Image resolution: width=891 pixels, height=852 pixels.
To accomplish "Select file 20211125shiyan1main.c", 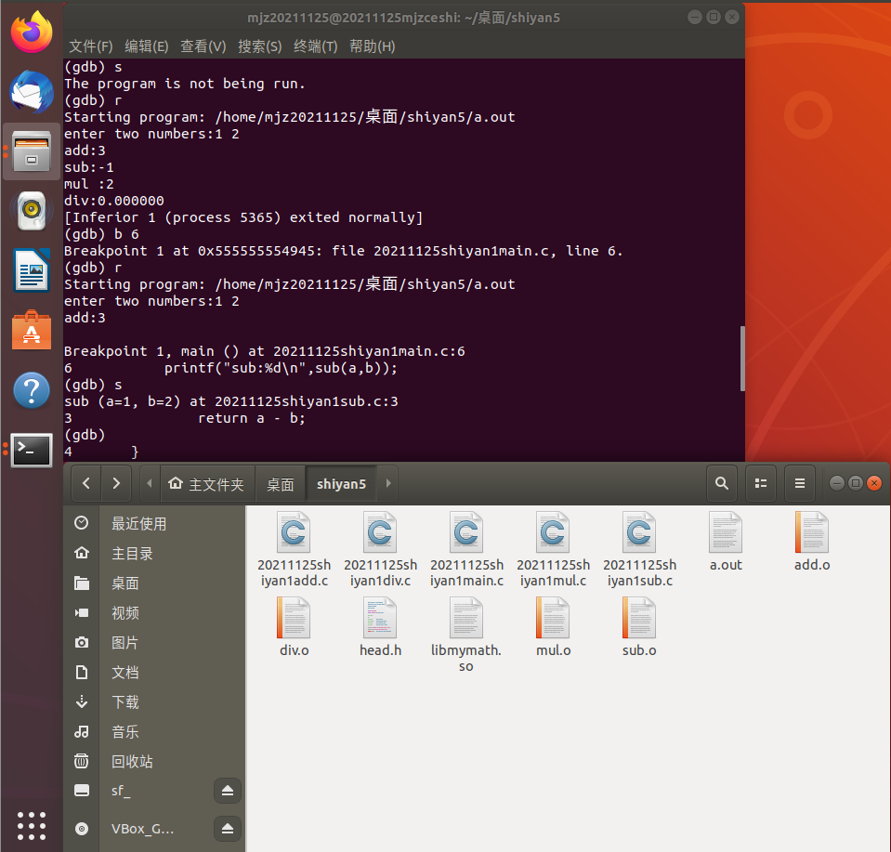I will [x=466, y=549].
